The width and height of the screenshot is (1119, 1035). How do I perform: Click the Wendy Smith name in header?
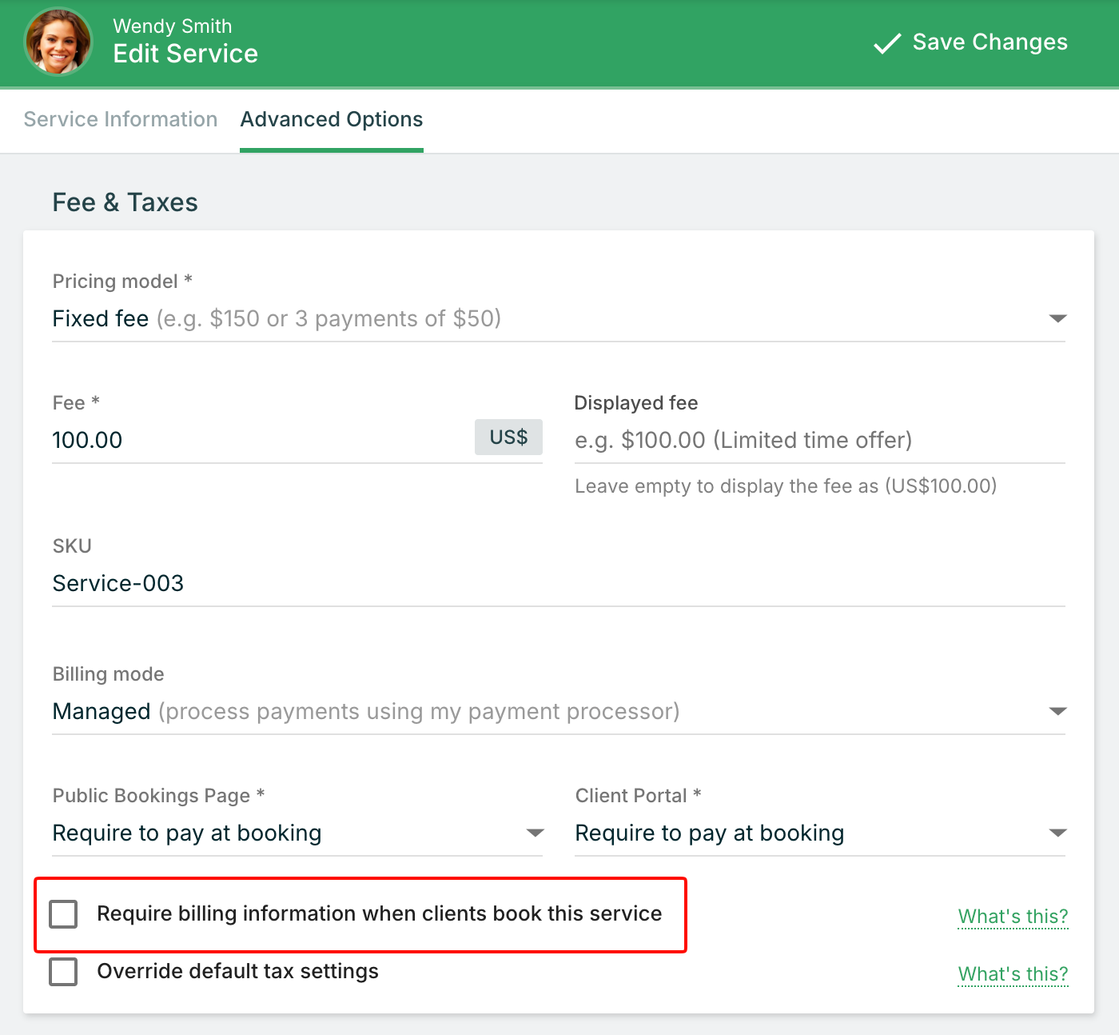coord(173,26)
